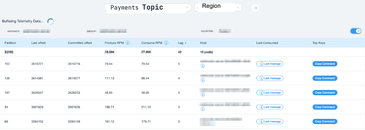Click last offset 3615721
The height and width of the screenshot is (130, 365).
pos(37,64)
